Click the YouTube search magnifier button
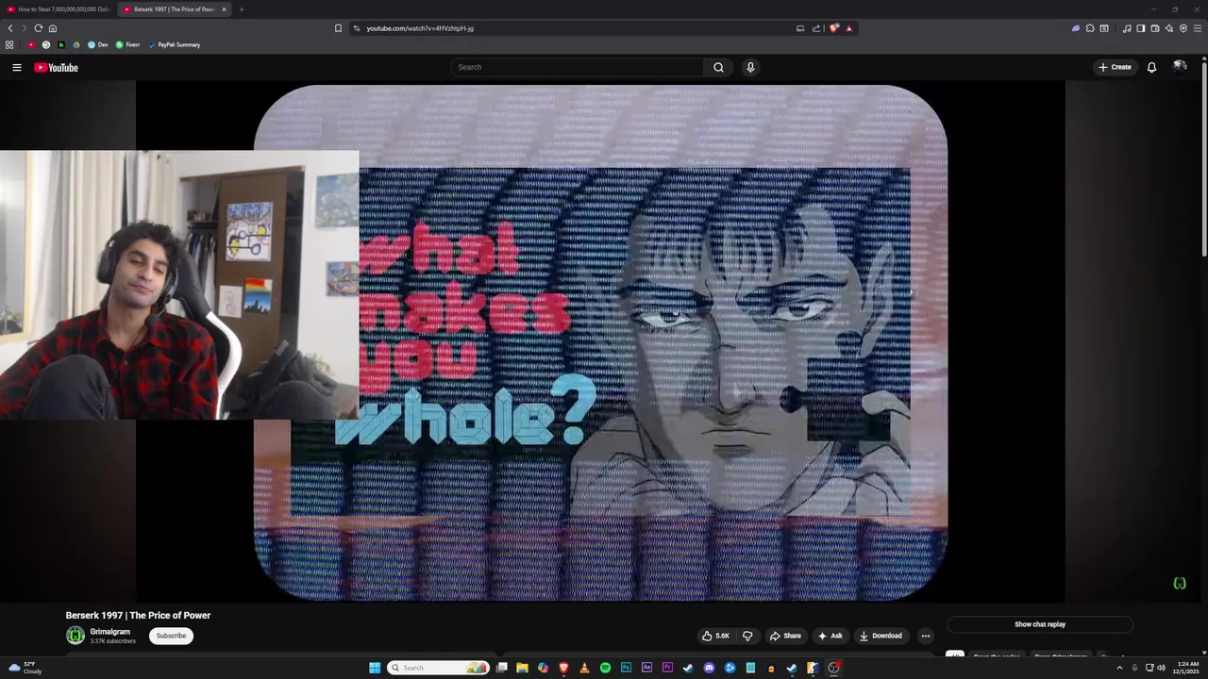The image size is (1208, 679). pyautogui.click(x=718, y=67)
